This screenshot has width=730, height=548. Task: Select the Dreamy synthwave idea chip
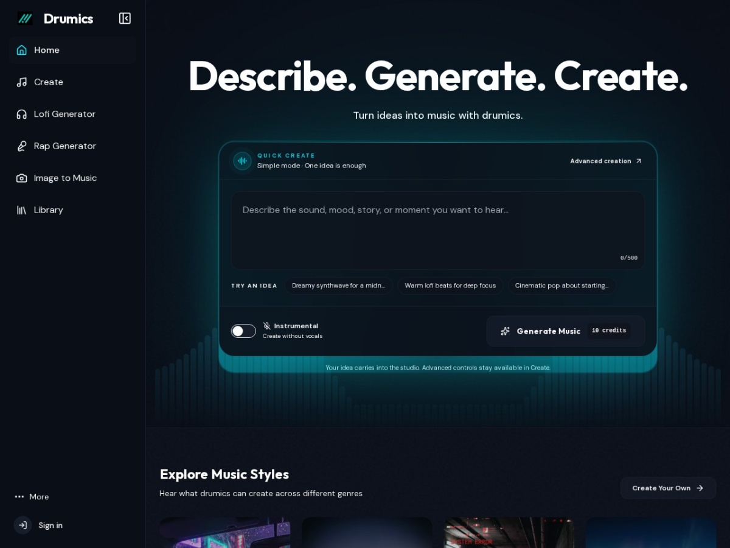tap(338, 286)
